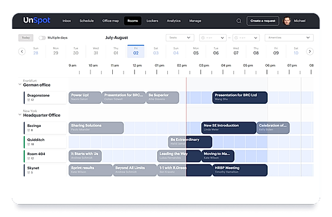Open the Seats dropdown

tap(180, 38)
